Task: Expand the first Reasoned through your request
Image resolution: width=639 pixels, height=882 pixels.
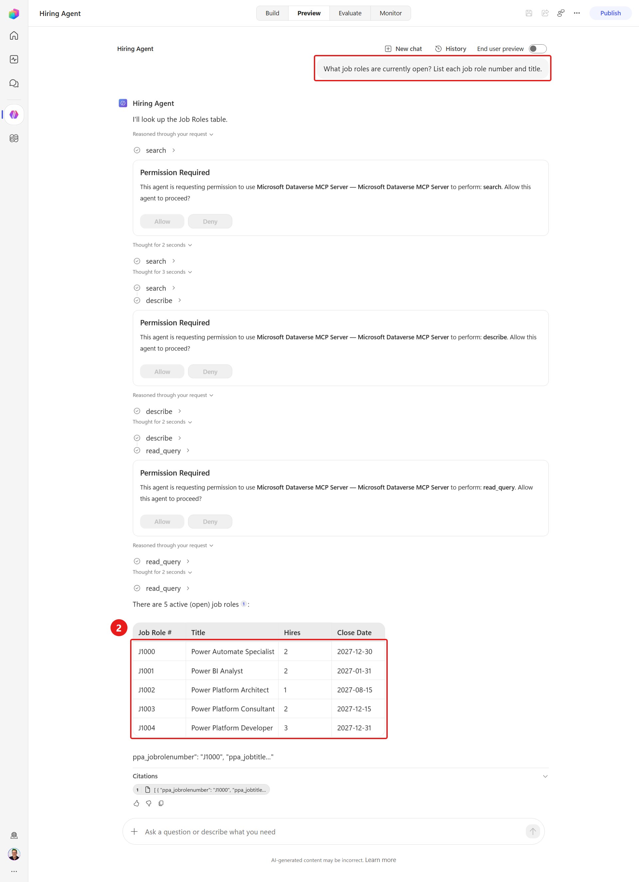Action: [x=173, y=134]
